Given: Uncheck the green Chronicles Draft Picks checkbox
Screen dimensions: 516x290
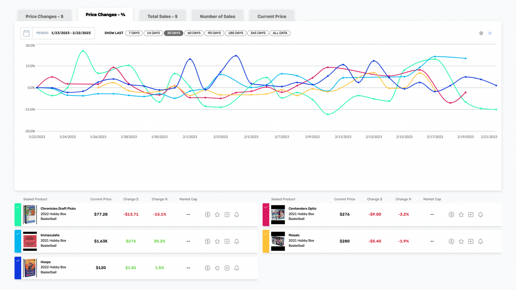Looking at the screenshot, I should [x=18, y=207].
